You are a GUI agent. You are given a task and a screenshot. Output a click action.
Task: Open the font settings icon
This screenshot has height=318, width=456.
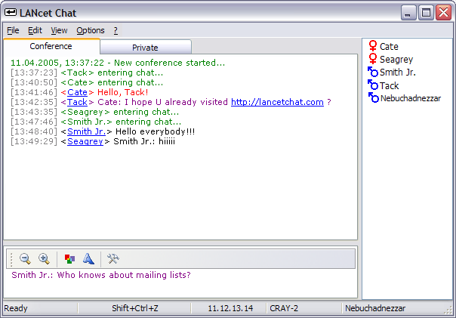(x=88, y=259)
